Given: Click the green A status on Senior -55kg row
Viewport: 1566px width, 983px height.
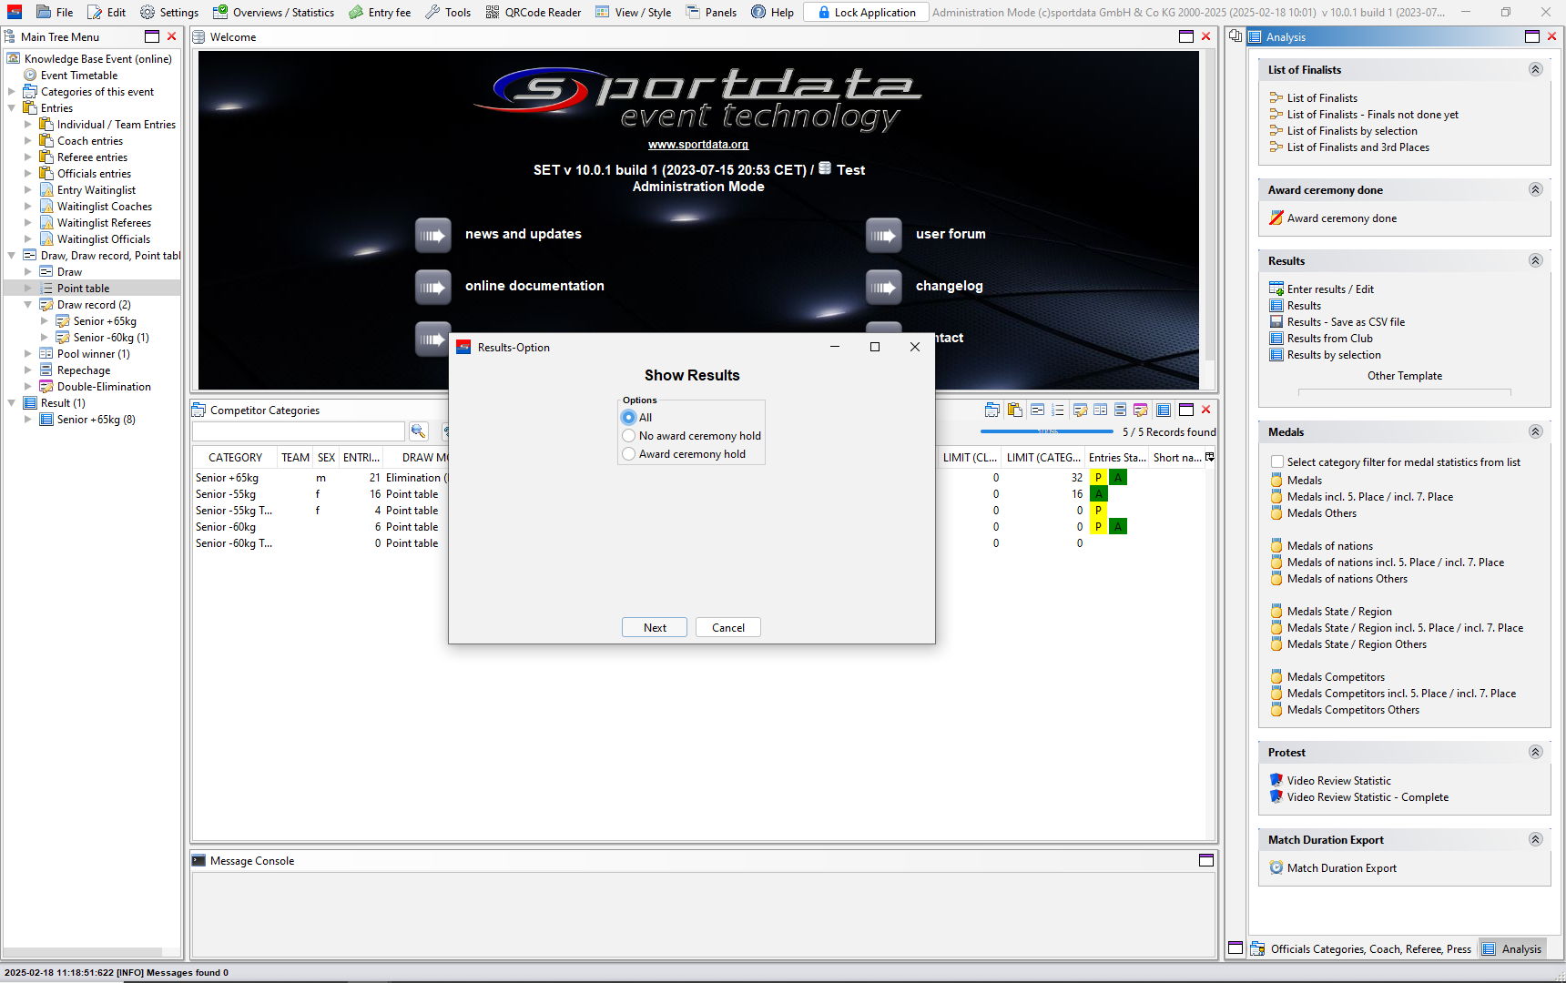Looking at the screenshot, I should click(x=1098, y=494).
